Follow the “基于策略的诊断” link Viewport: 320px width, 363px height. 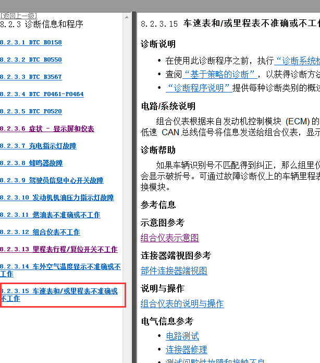(220, 75)
